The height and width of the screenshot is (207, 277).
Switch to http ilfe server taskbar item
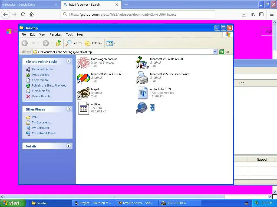tap(137, 203)
